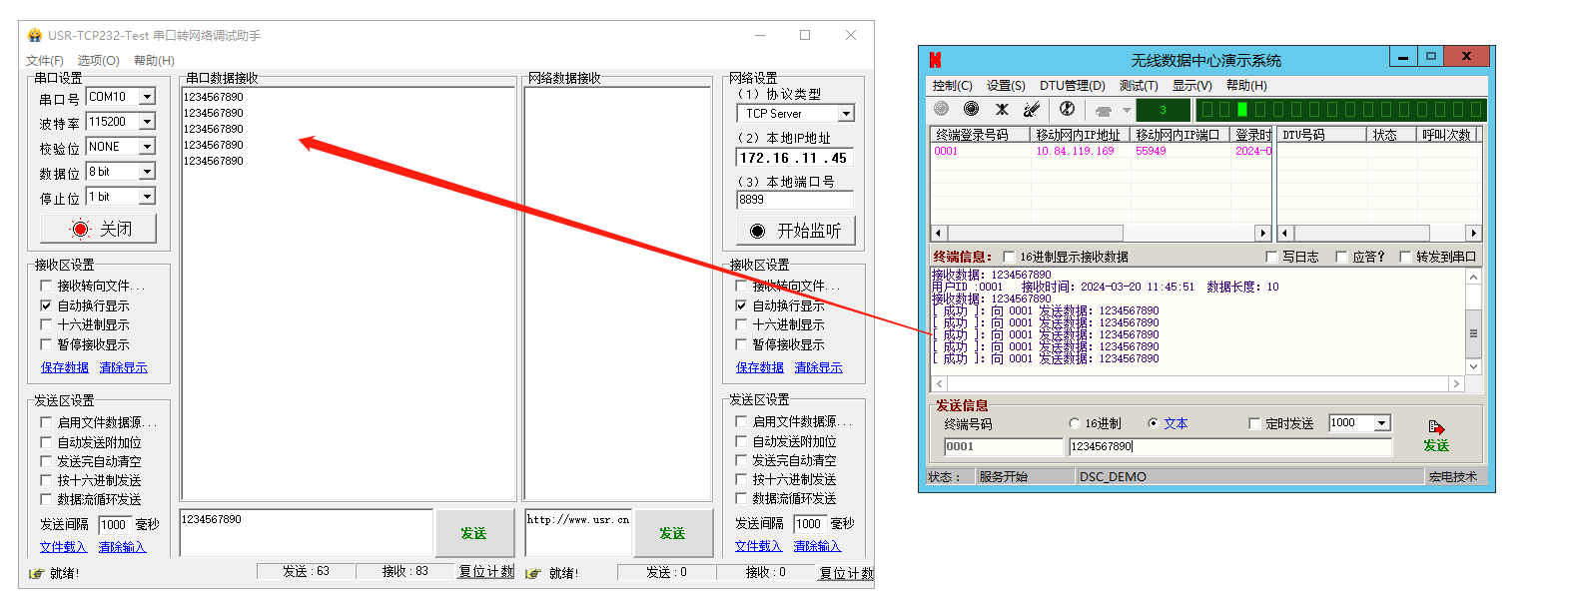Open the DTU管理(D) menu

[x=1072, y=86]
